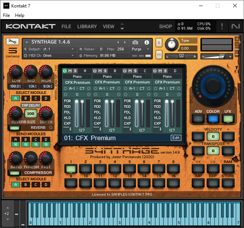Click the REVERB SIZE knob
This screenshot has height=228, width=244.
[16, 113]
